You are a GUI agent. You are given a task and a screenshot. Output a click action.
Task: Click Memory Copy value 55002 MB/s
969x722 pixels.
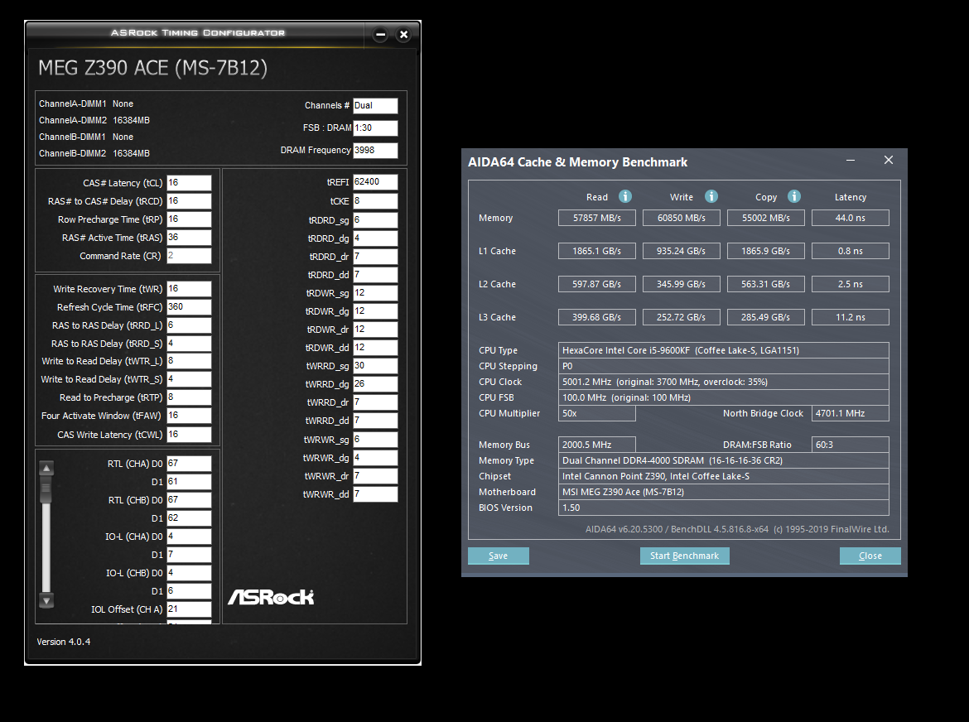[x=766, y=218]
